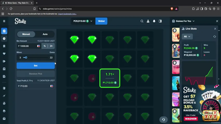Close the Games For You panel
221x124 pixels.
[217, 21]
